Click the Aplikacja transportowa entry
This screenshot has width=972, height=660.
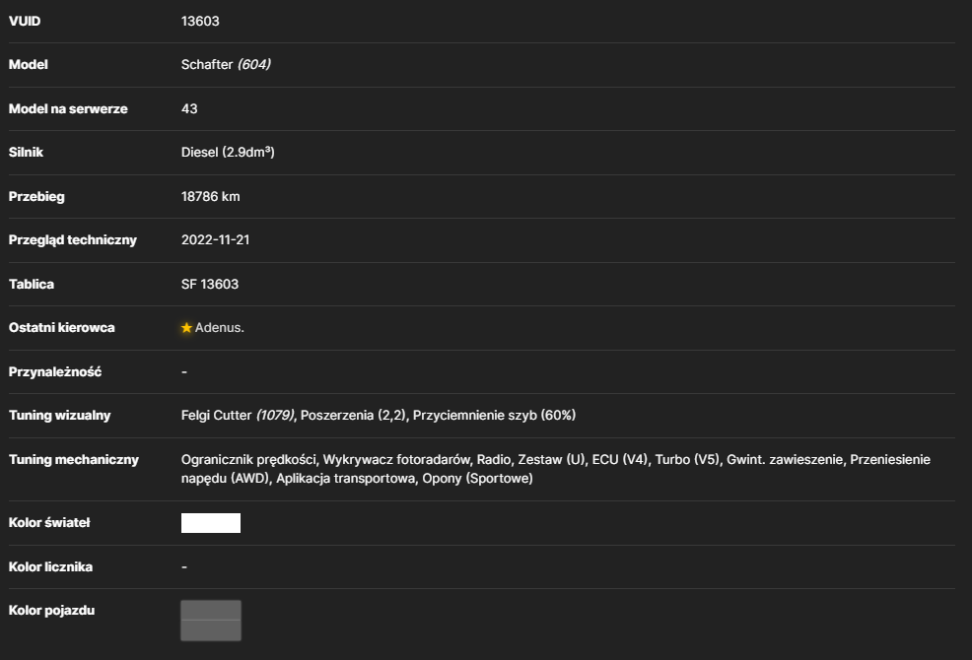tap(345, 479)
